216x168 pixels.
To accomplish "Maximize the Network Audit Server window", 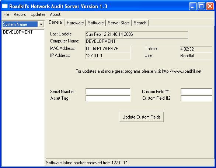I will [x=201, y=6].
